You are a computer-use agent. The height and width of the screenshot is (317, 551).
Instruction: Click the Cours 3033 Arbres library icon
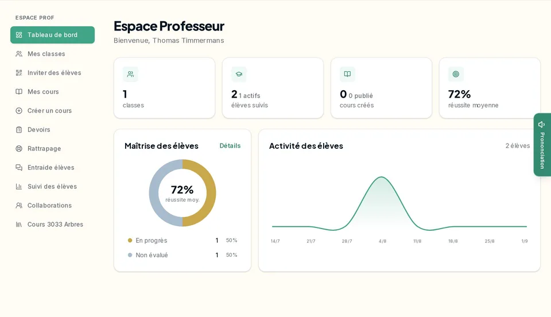click(19, 225)
